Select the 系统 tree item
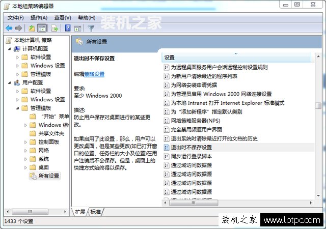The width and height of the screenshot is (326, 229). click(44, 159)
